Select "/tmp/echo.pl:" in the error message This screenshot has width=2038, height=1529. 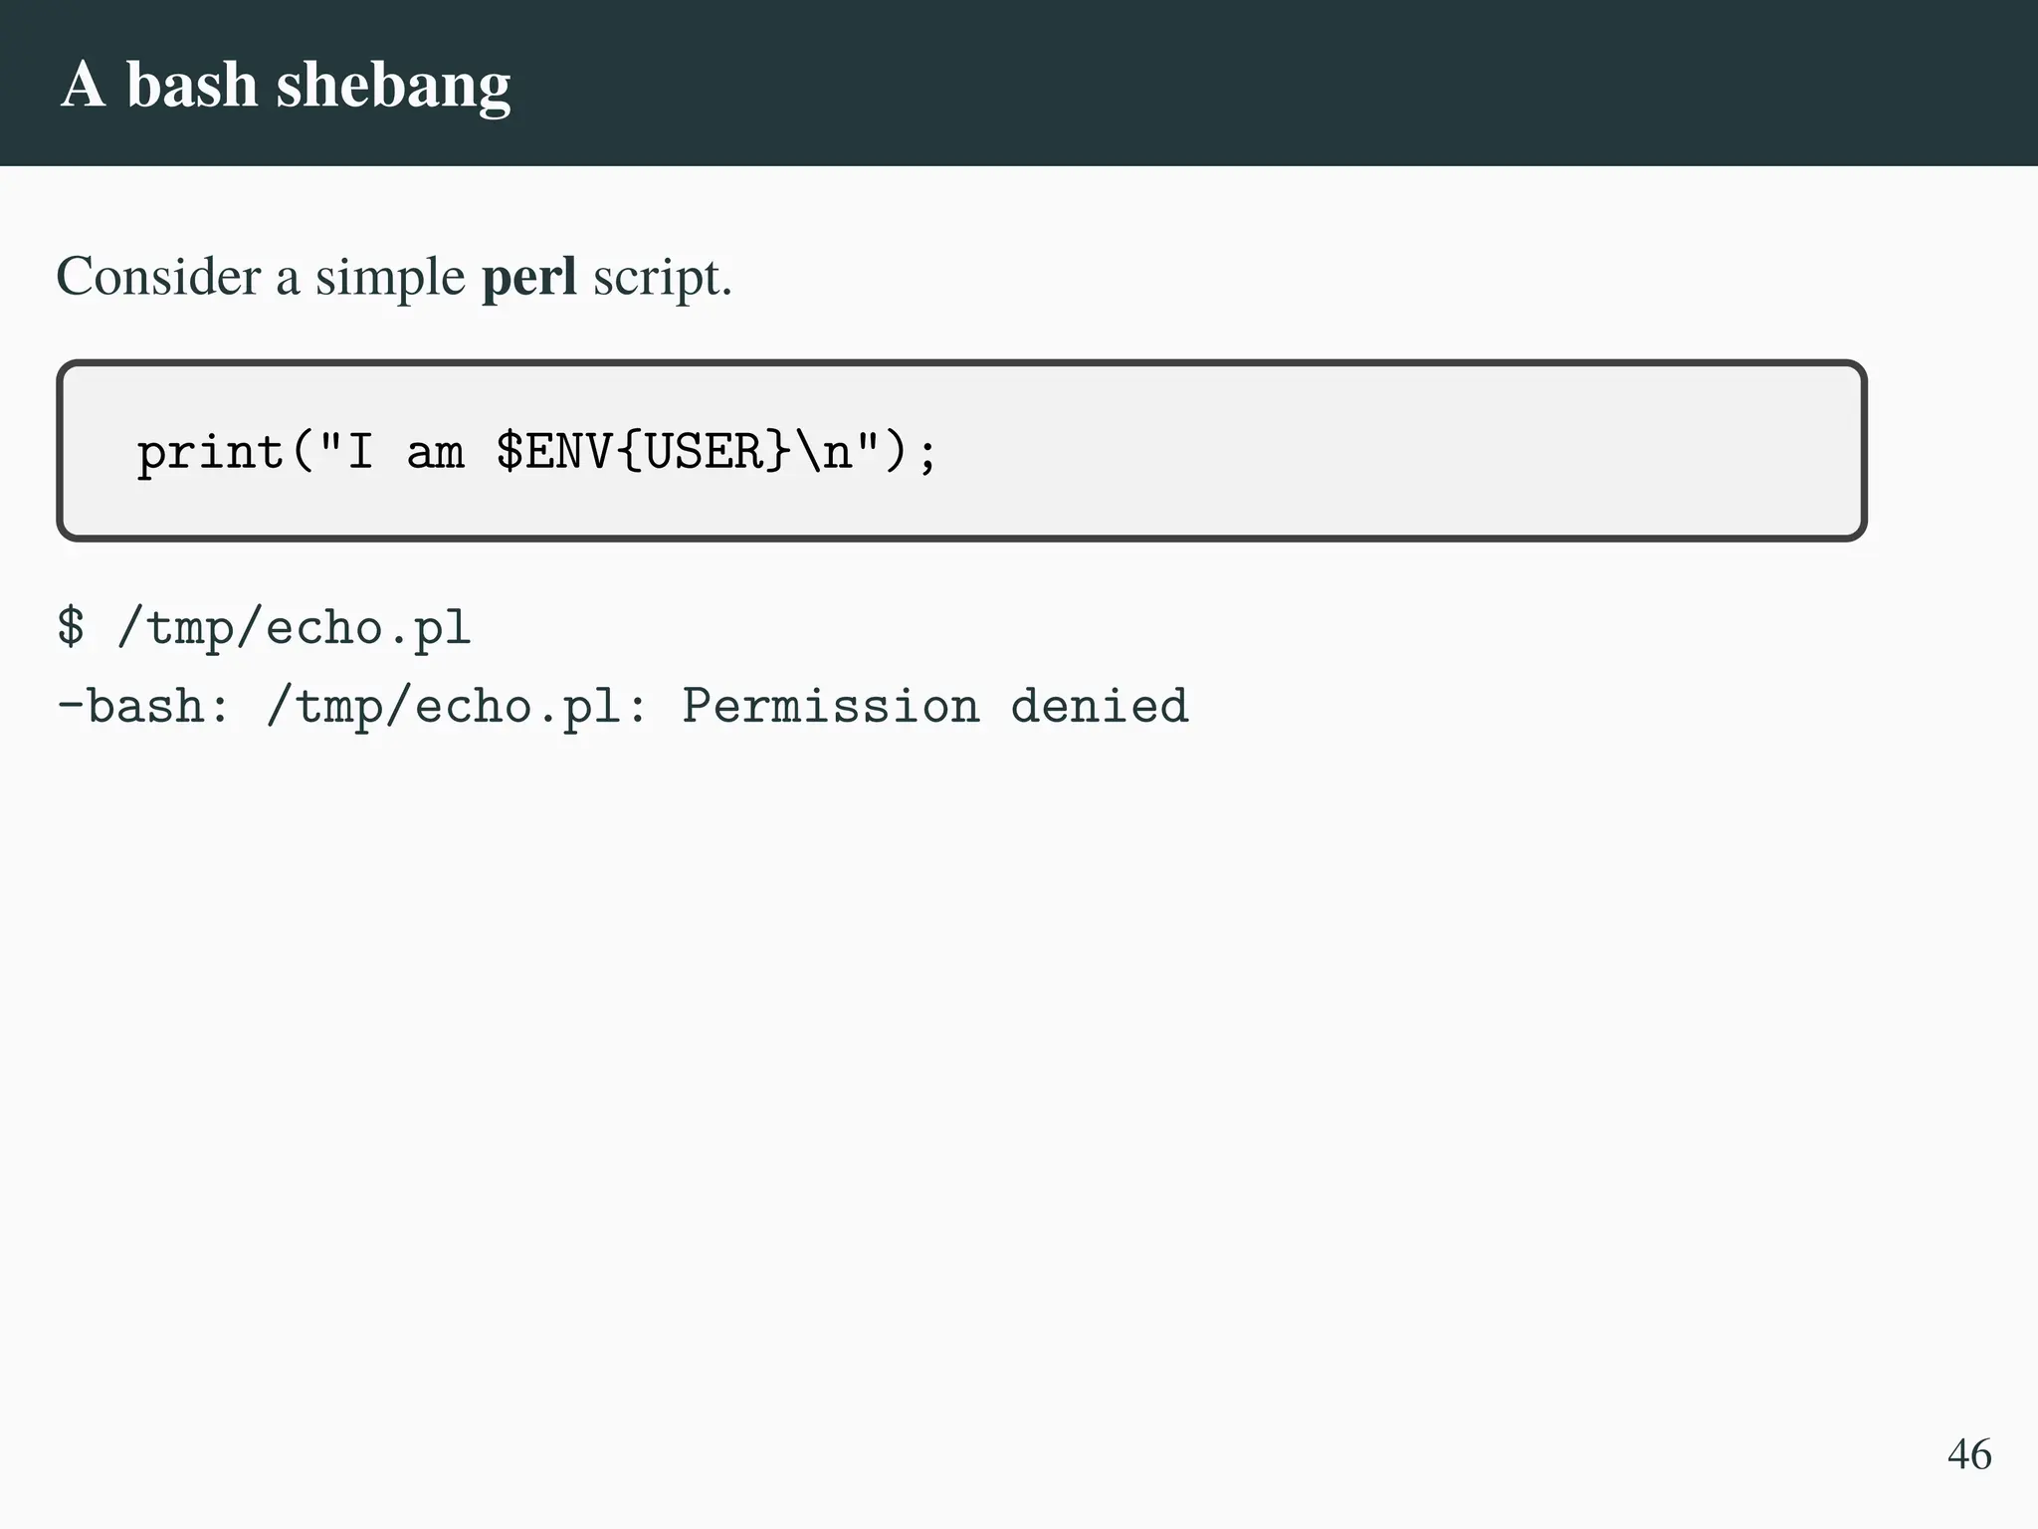click(457, 707)
